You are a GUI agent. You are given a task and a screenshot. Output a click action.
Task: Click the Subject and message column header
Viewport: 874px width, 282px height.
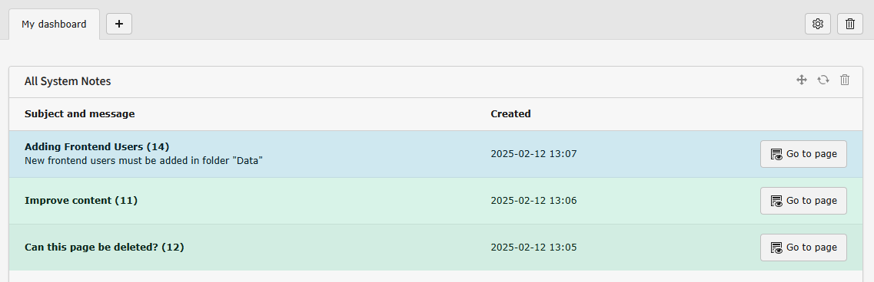[80, 114]
